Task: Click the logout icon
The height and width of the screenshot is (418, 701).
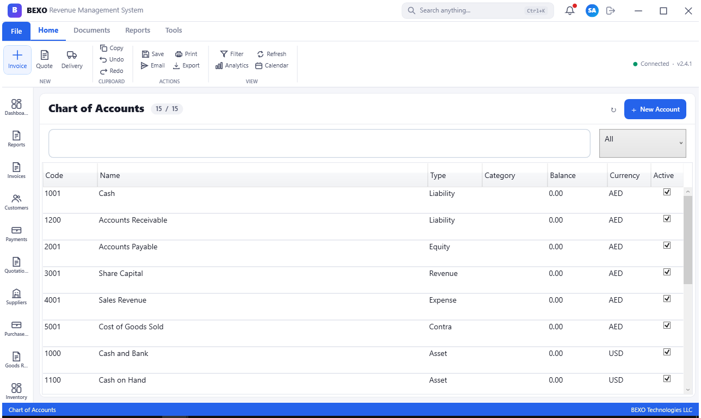Action: 611,10
